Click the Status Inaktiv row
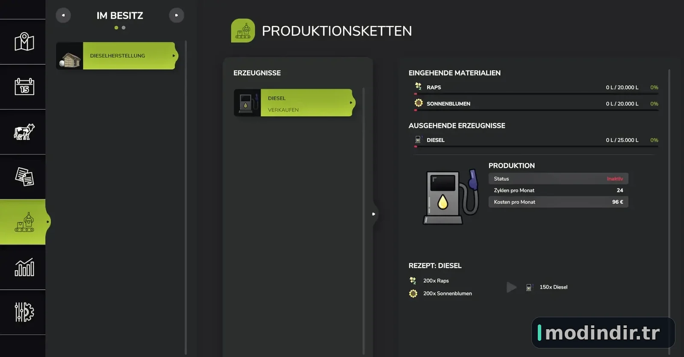The image size is (684, 357). (558, 179)
